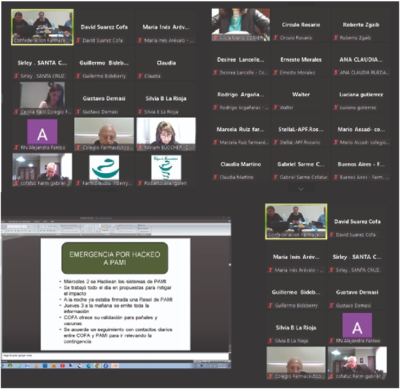
Task: Open Presentación con diapositivas ribbon tab
Action: coord(19,221)
